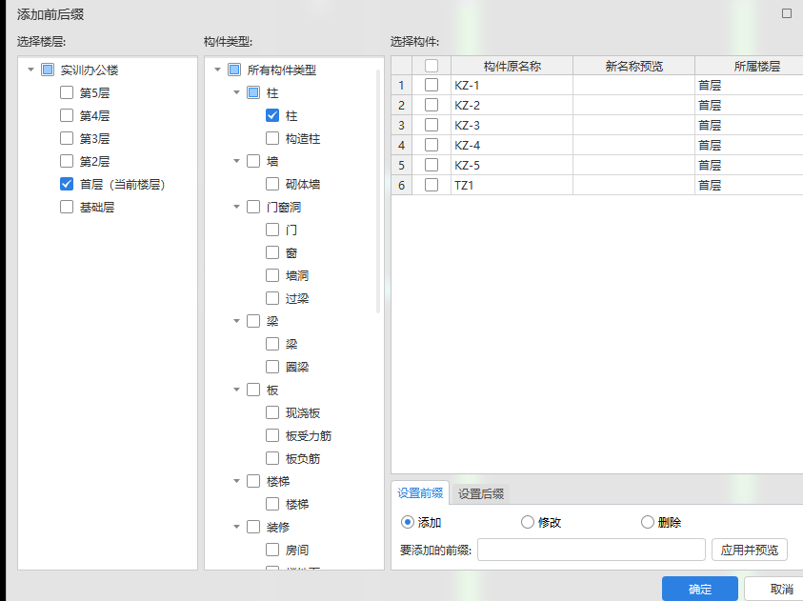Check the 圈梁 checkbox
Image resolution: width=803 pixels, height=601 pixels.
[x=272, y=367]
